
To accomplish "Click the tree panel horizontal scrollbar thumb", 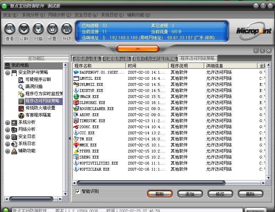I will click(x=31, y=199).
